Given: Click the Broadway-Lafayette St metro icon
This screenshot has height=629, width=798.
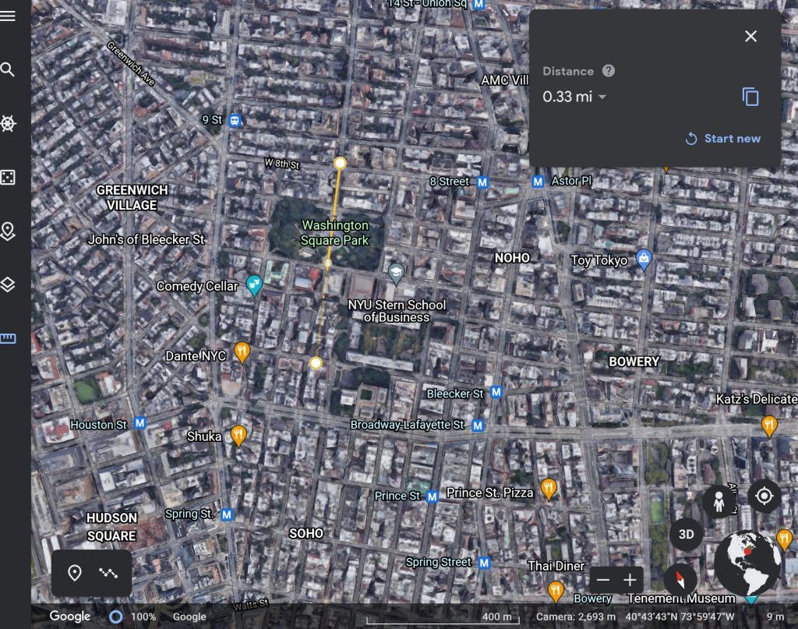Looking at the screenshot, I should [x=478, y=425].
